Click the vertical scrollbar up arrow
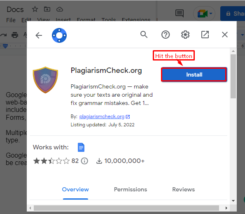Image resolution: width=245 pixels, height=214 pixels. [233, 51]
